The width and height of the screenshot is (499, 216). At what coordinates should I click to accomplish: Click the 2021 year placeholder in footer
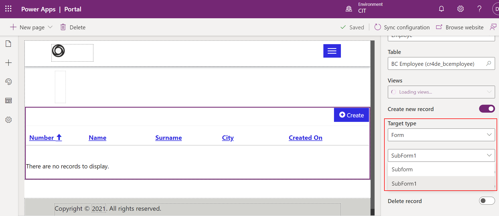click(99, 209)
